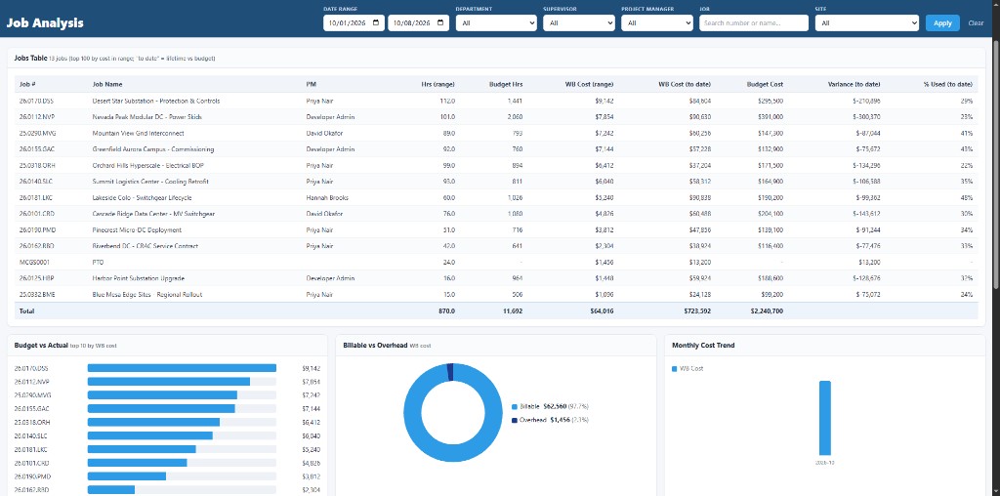Sort by Job # column header
Viewport: 1000px width, 496px height.
point(27,84)
